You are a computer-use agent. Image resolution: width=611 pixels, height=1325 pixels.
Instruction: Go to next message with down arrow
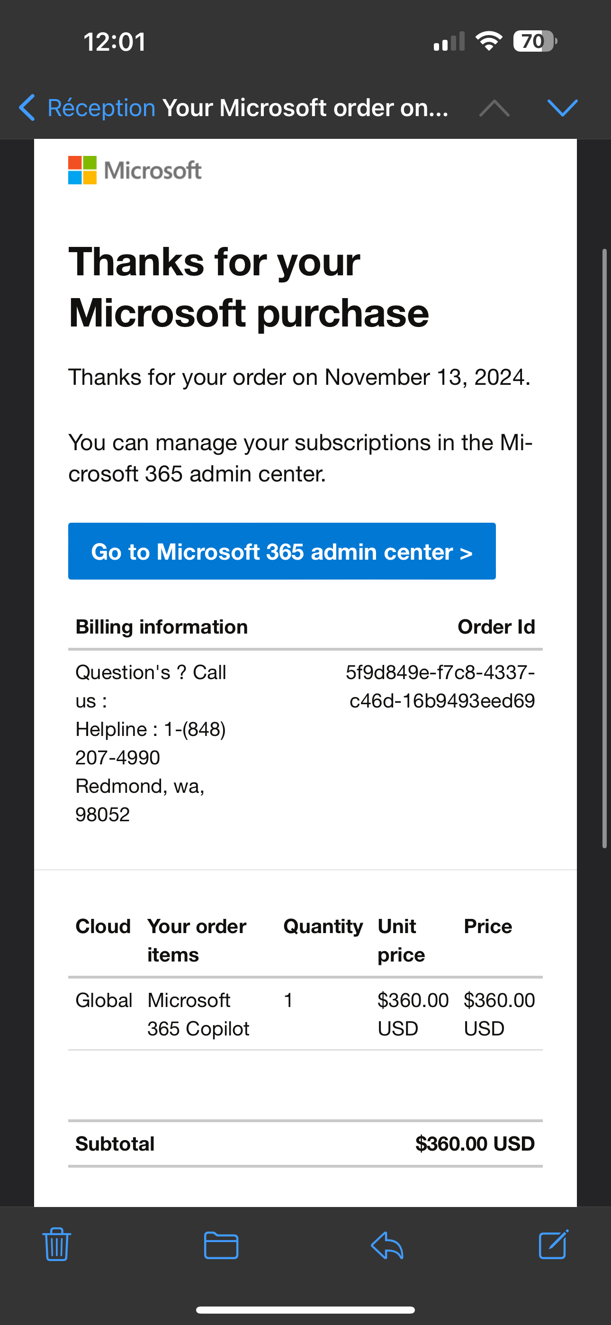coord(563,108)
